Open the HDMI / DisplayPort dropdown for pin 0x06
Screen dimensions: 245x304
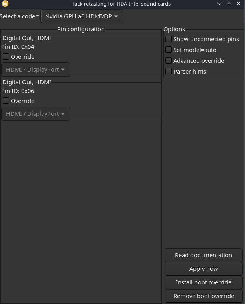pos(35,114)
